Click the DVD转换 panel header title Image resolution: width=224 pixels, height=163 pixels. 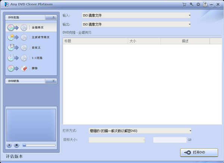(x=13, y=81)
